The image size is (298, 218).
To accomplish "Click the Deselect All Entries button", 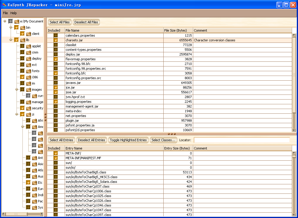I will pos(92,140).
